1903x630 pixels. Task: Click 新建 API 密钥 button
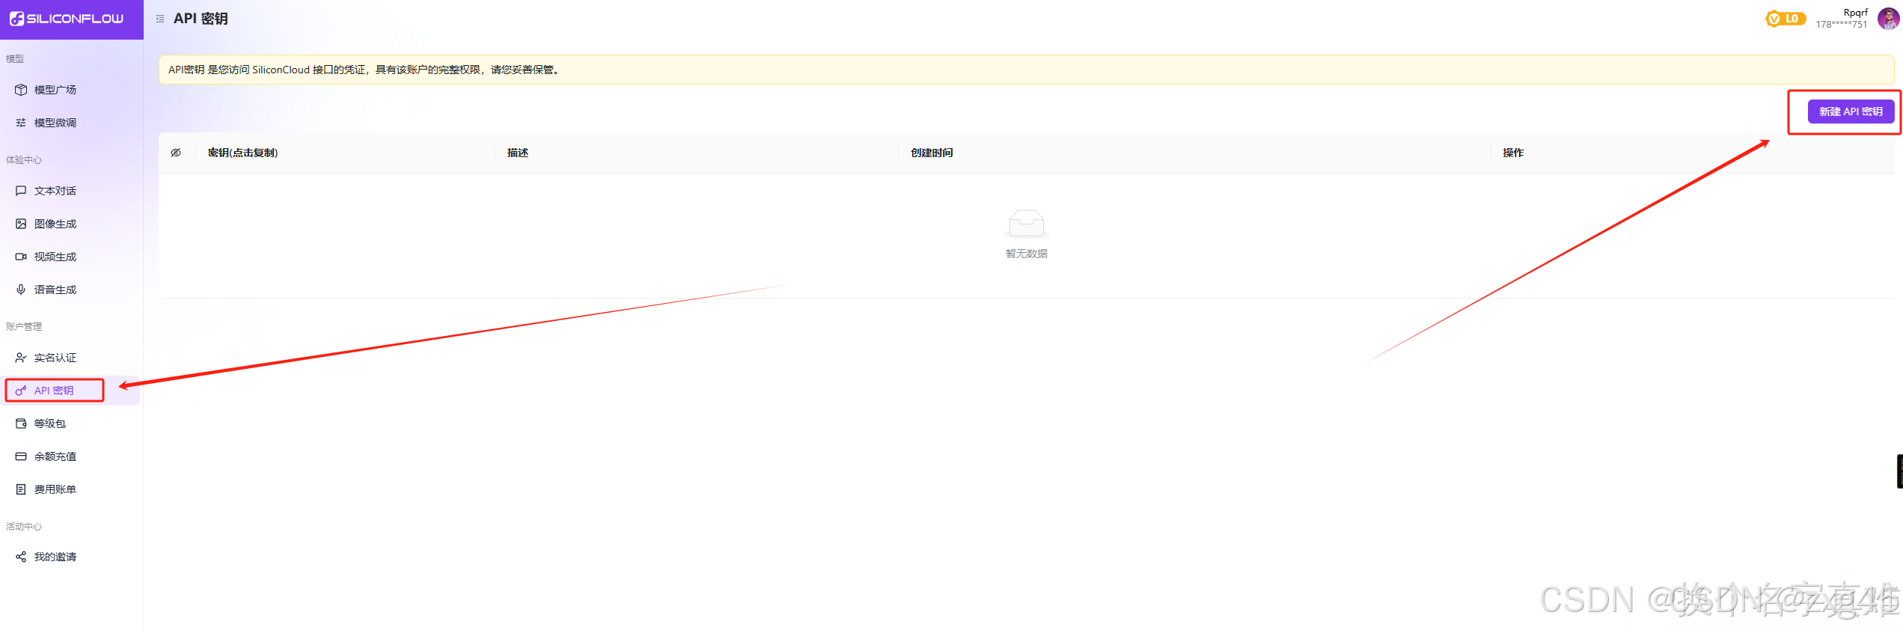(x=1851, y=111)
